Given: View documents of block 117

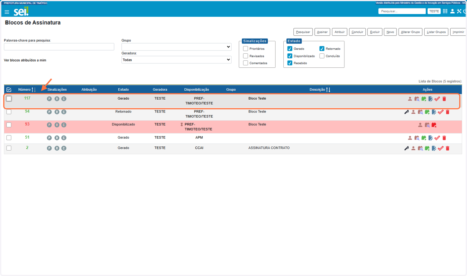Looking at the screenshot, I should click(x=417, y=99).
